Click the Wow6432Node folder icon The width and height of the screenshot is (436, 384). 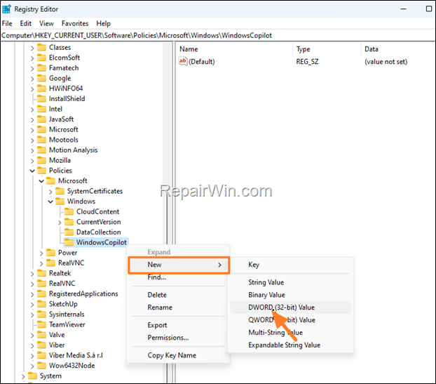[42, 366]
